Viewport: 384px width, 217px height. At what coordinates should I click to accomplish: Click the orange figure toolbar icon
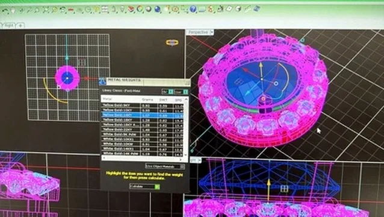coord(211,9)
